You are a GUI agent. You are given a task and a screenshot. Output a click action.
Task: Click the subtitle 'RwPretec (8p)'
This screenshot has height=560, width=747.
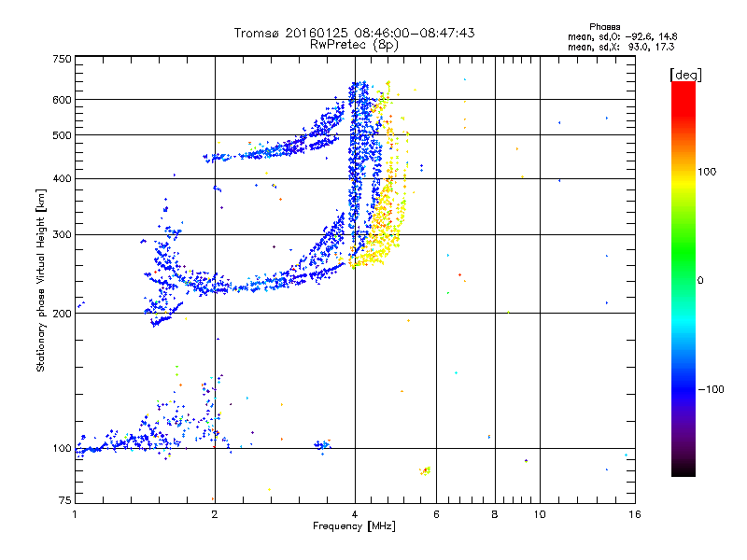click(x=354, y=45)
